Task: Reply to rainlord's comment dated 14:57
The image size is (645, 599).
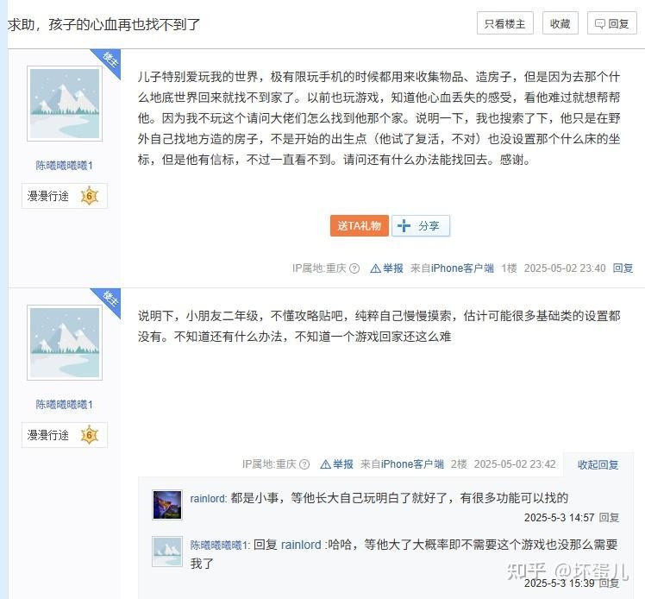Action: coord(609,518)
